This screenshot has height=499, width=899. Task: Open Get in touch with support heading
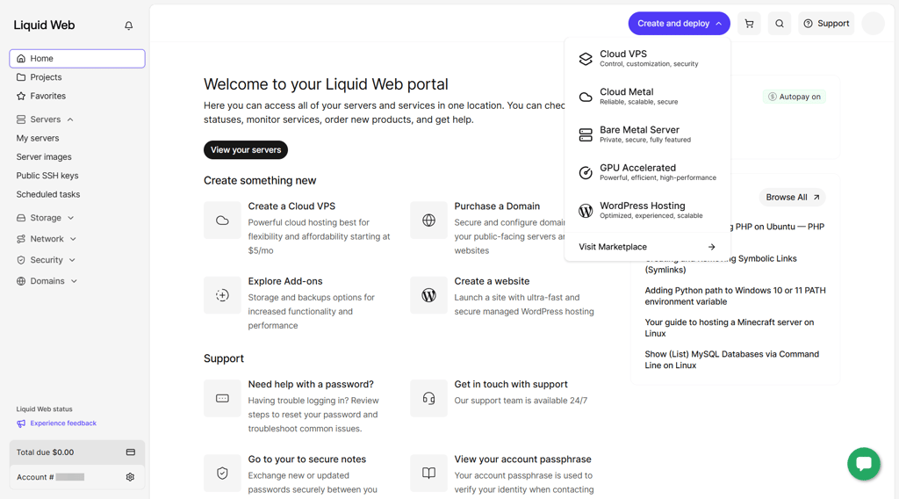(511, 384)
